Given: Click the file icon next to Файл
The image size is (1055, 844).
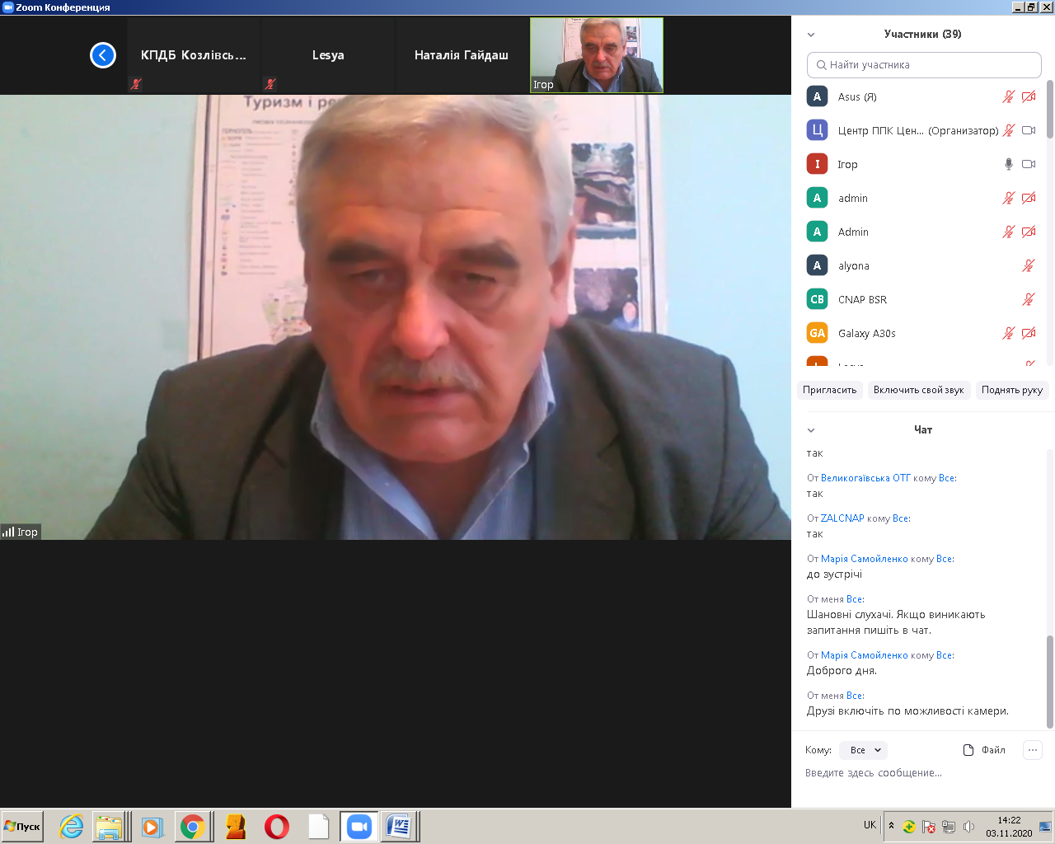Looking at the screenshot, I should pyautogui.click(x=968, y=750).
